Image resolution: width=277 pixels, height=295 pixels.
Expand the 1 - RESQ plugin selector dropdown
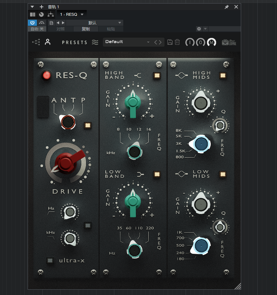tap(72, 14)
